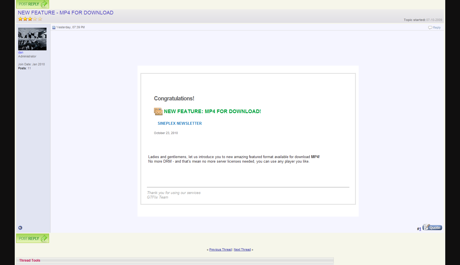Click dan's avatar image
Image resolution: width=460 pixels, height=265 pixels.
tap(32, 39)
